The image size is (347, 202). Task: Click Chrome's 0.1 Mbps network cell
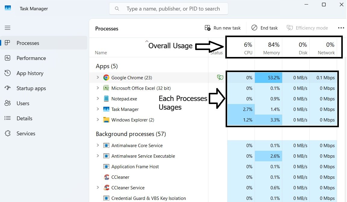(x=323, y=78)
